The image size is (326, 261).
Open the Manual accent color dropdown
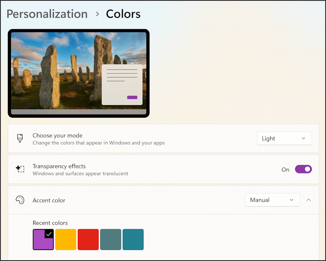(272, 200)
